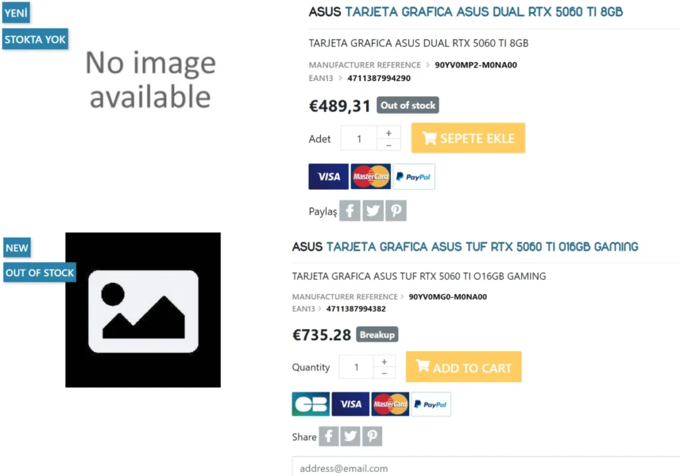Share the TUF RTX 5060 on Twitter

350,436
